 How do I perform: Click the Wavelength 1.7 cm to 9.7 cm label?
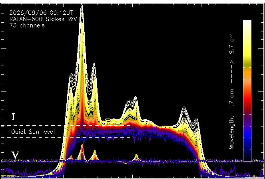tap(232, 91)
